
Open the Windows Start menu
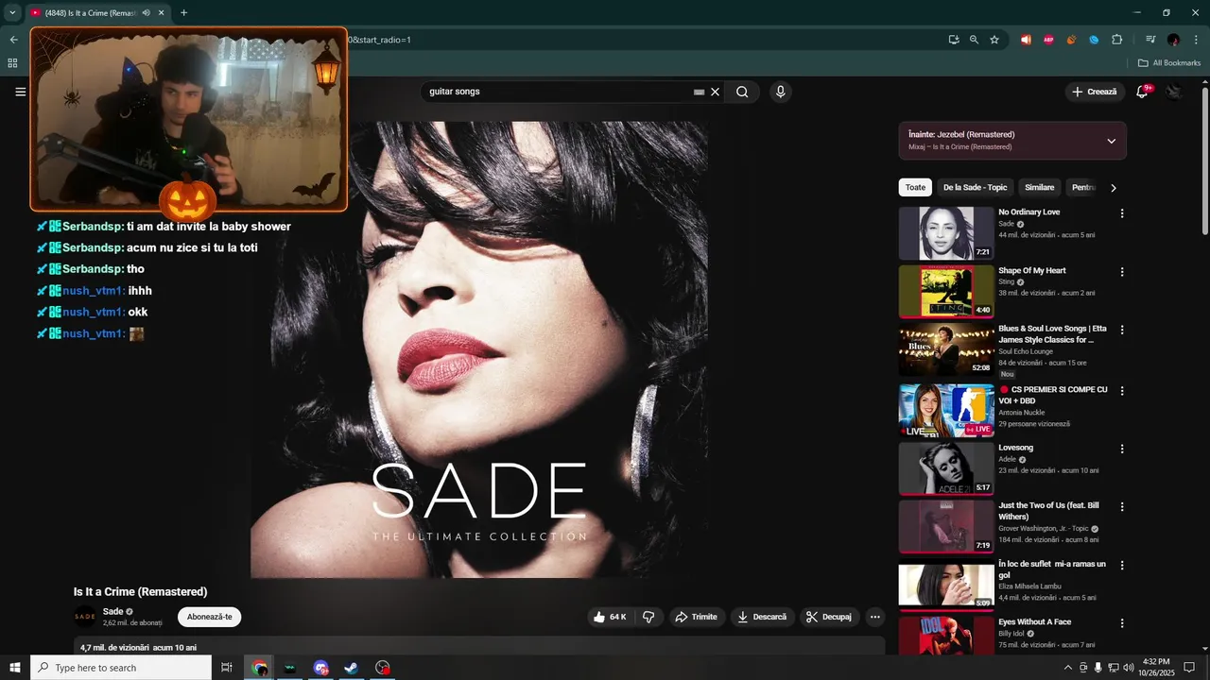coord(15,668)
